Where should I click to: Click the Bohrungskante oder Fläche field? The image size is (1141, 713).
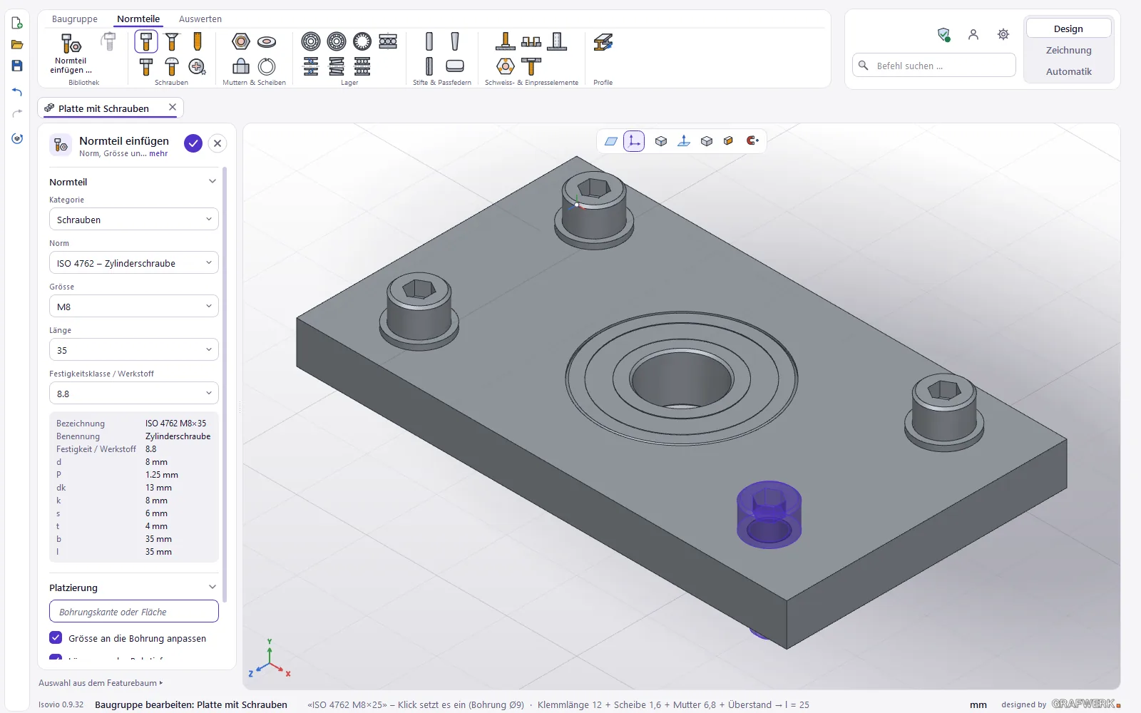[x=134, y=612]
